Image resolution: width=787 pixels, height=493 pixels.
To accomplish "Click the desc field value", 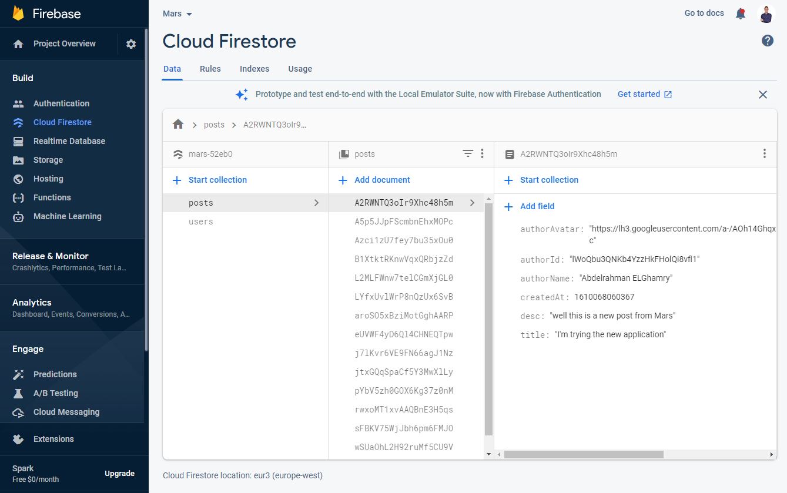I will coord(612,316).
